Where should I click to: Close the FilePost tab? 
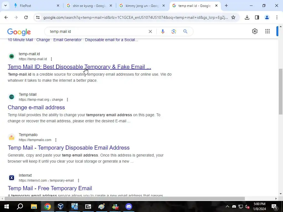coord(58,6)
